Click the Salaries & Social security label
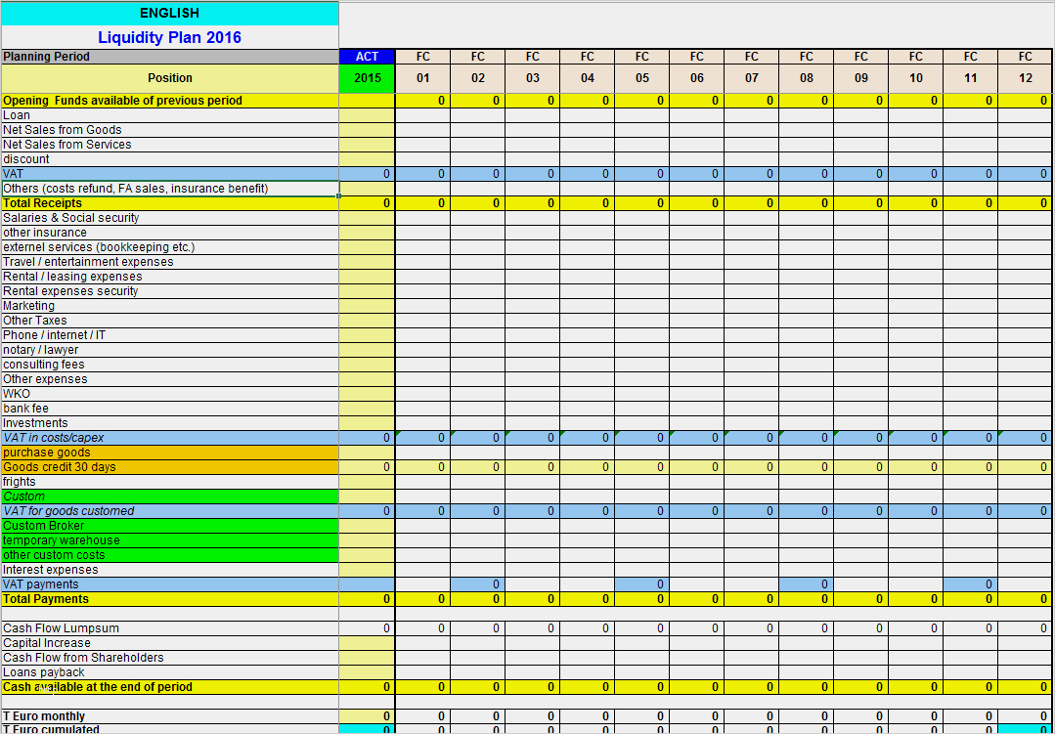Screen dimensions: 1055x734 (x=169, y=218)
